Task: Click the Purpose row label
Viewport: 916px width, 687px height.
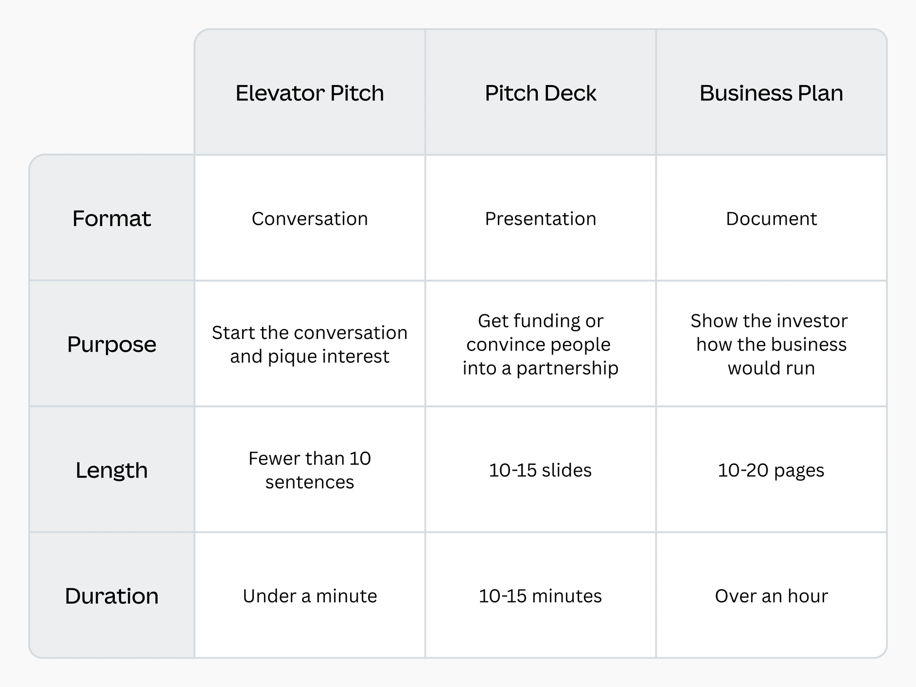Action: point(111,344)
